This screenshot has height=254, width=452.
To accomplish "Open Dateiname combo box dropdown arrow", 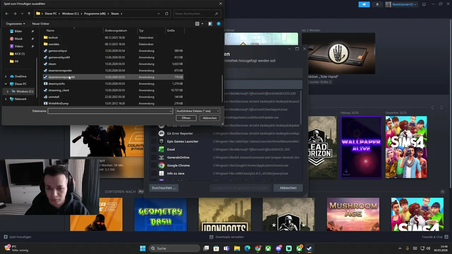I will point(171,111).
